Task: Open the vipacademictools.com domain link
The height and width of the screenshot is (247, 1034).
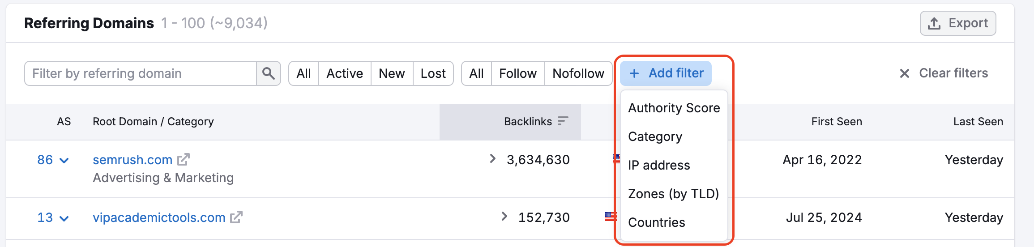Action: 159,217
